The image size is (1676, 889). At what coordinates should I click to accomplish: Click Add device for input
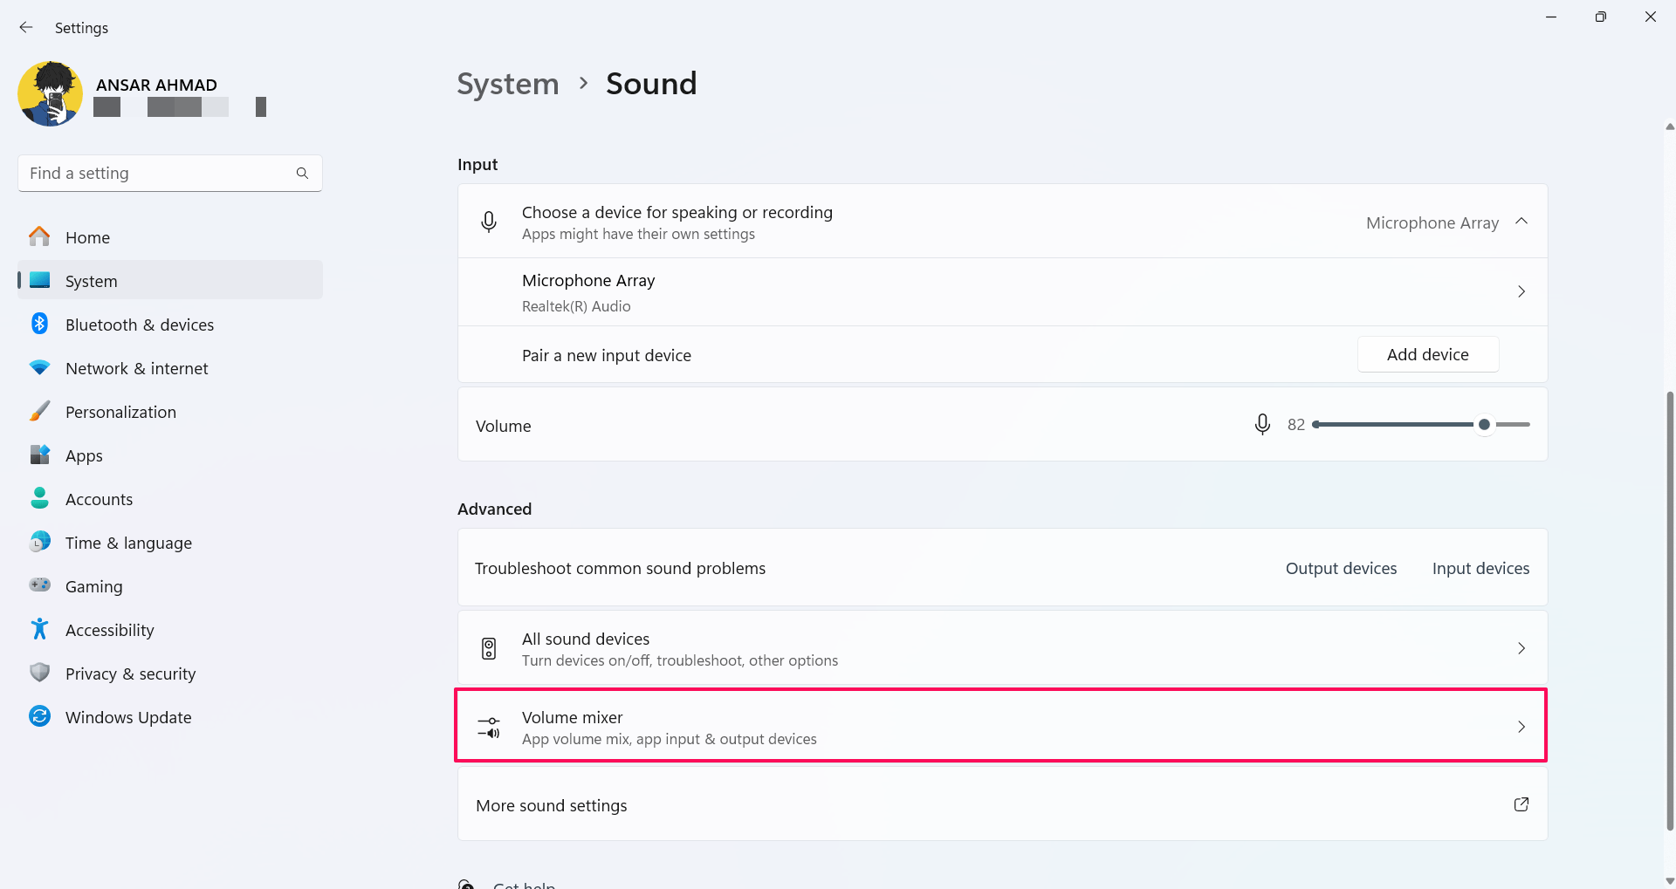[1428, 354]
